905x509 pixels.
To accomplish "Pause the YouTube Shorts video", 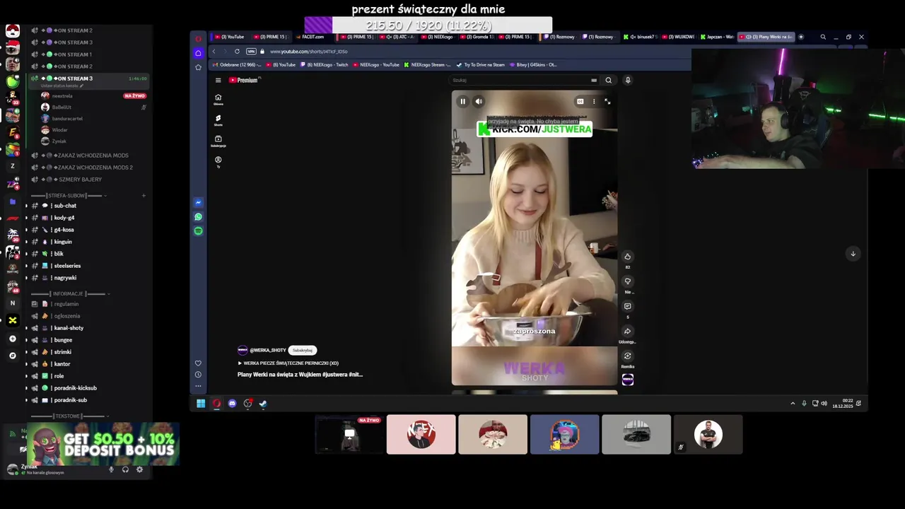I will [x=462, y=101].
